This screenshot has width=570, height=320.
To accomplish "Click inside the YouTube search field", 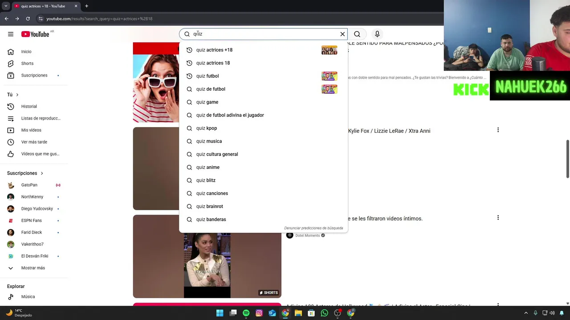I will click(263, 34).
